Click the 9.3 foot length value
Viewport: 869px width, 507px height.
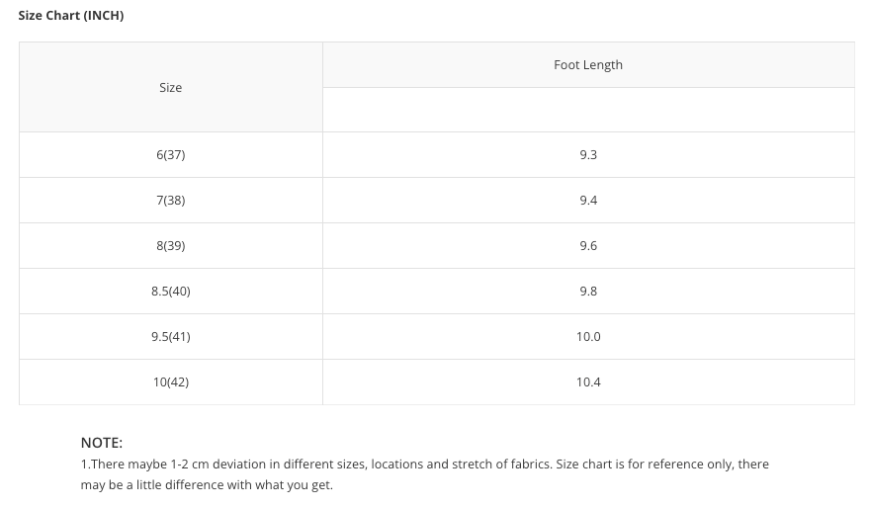pos(587,155)
